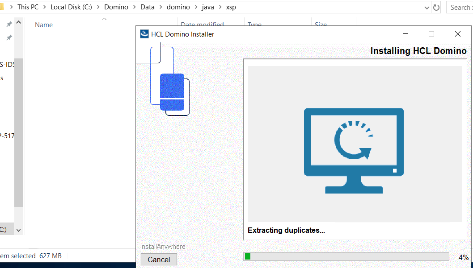Image resolution: width=473 pixels, height=268 pixels.
Task: Expand the chevron after This PC in breadcrumb
Action: pos(45,8)
